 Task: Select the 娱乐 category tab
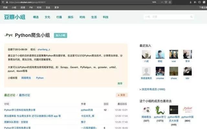click(71, 17)
